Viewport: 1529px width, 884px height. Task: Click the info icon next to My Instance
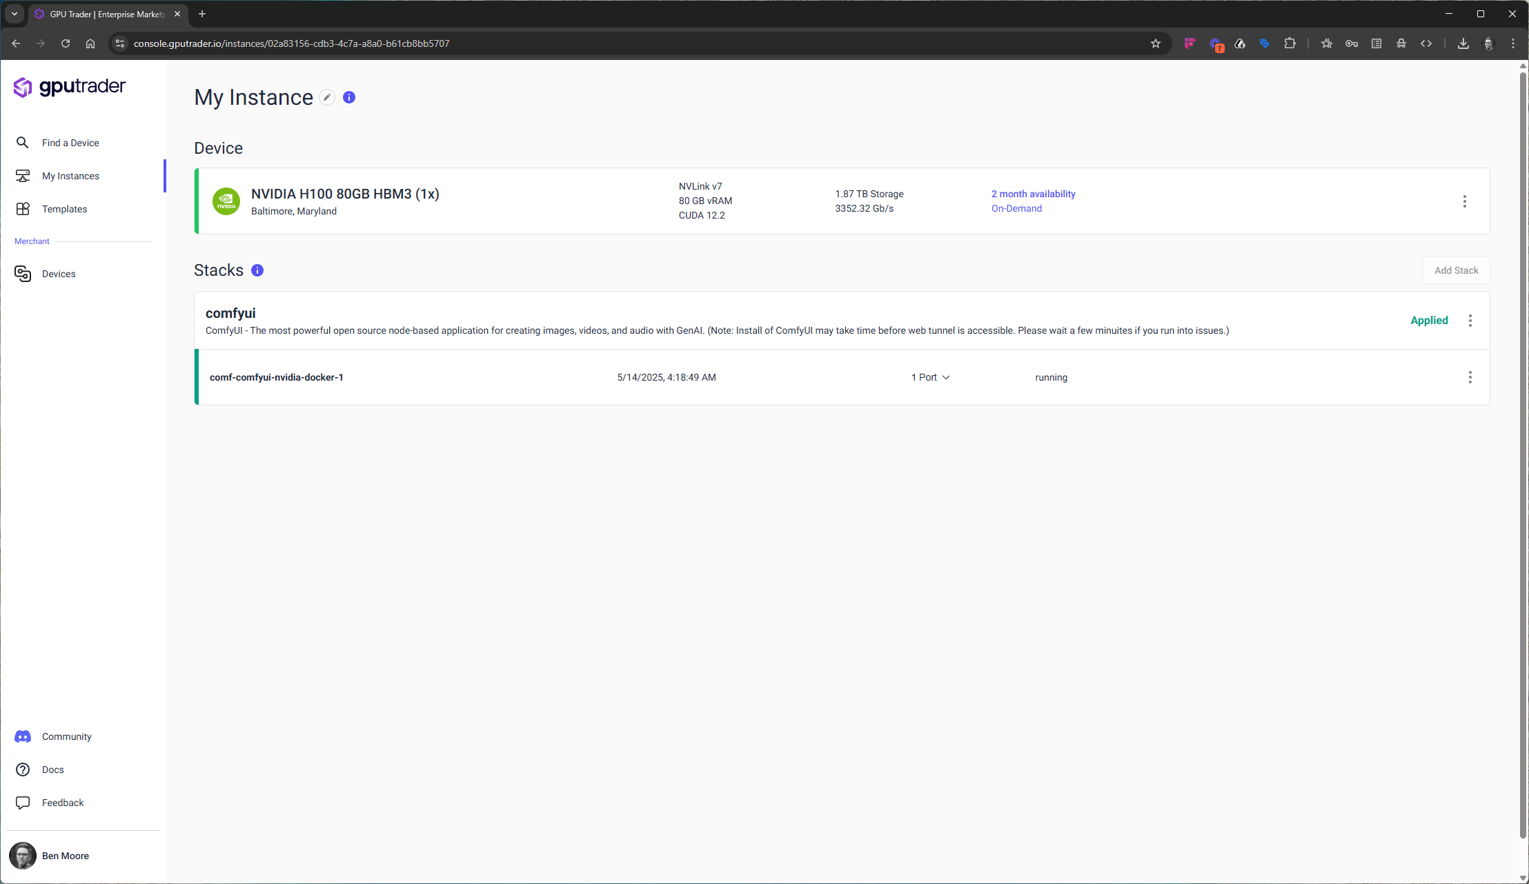tap(349, 98)
